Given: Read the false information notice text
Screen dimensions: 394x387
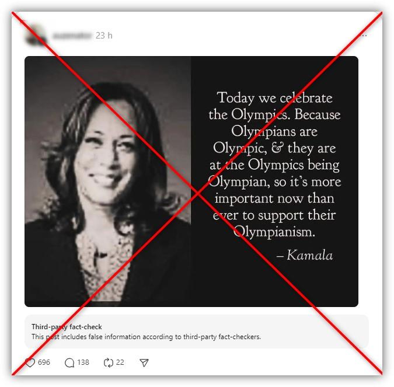Looking at the screenshot, I should point(147,337).
